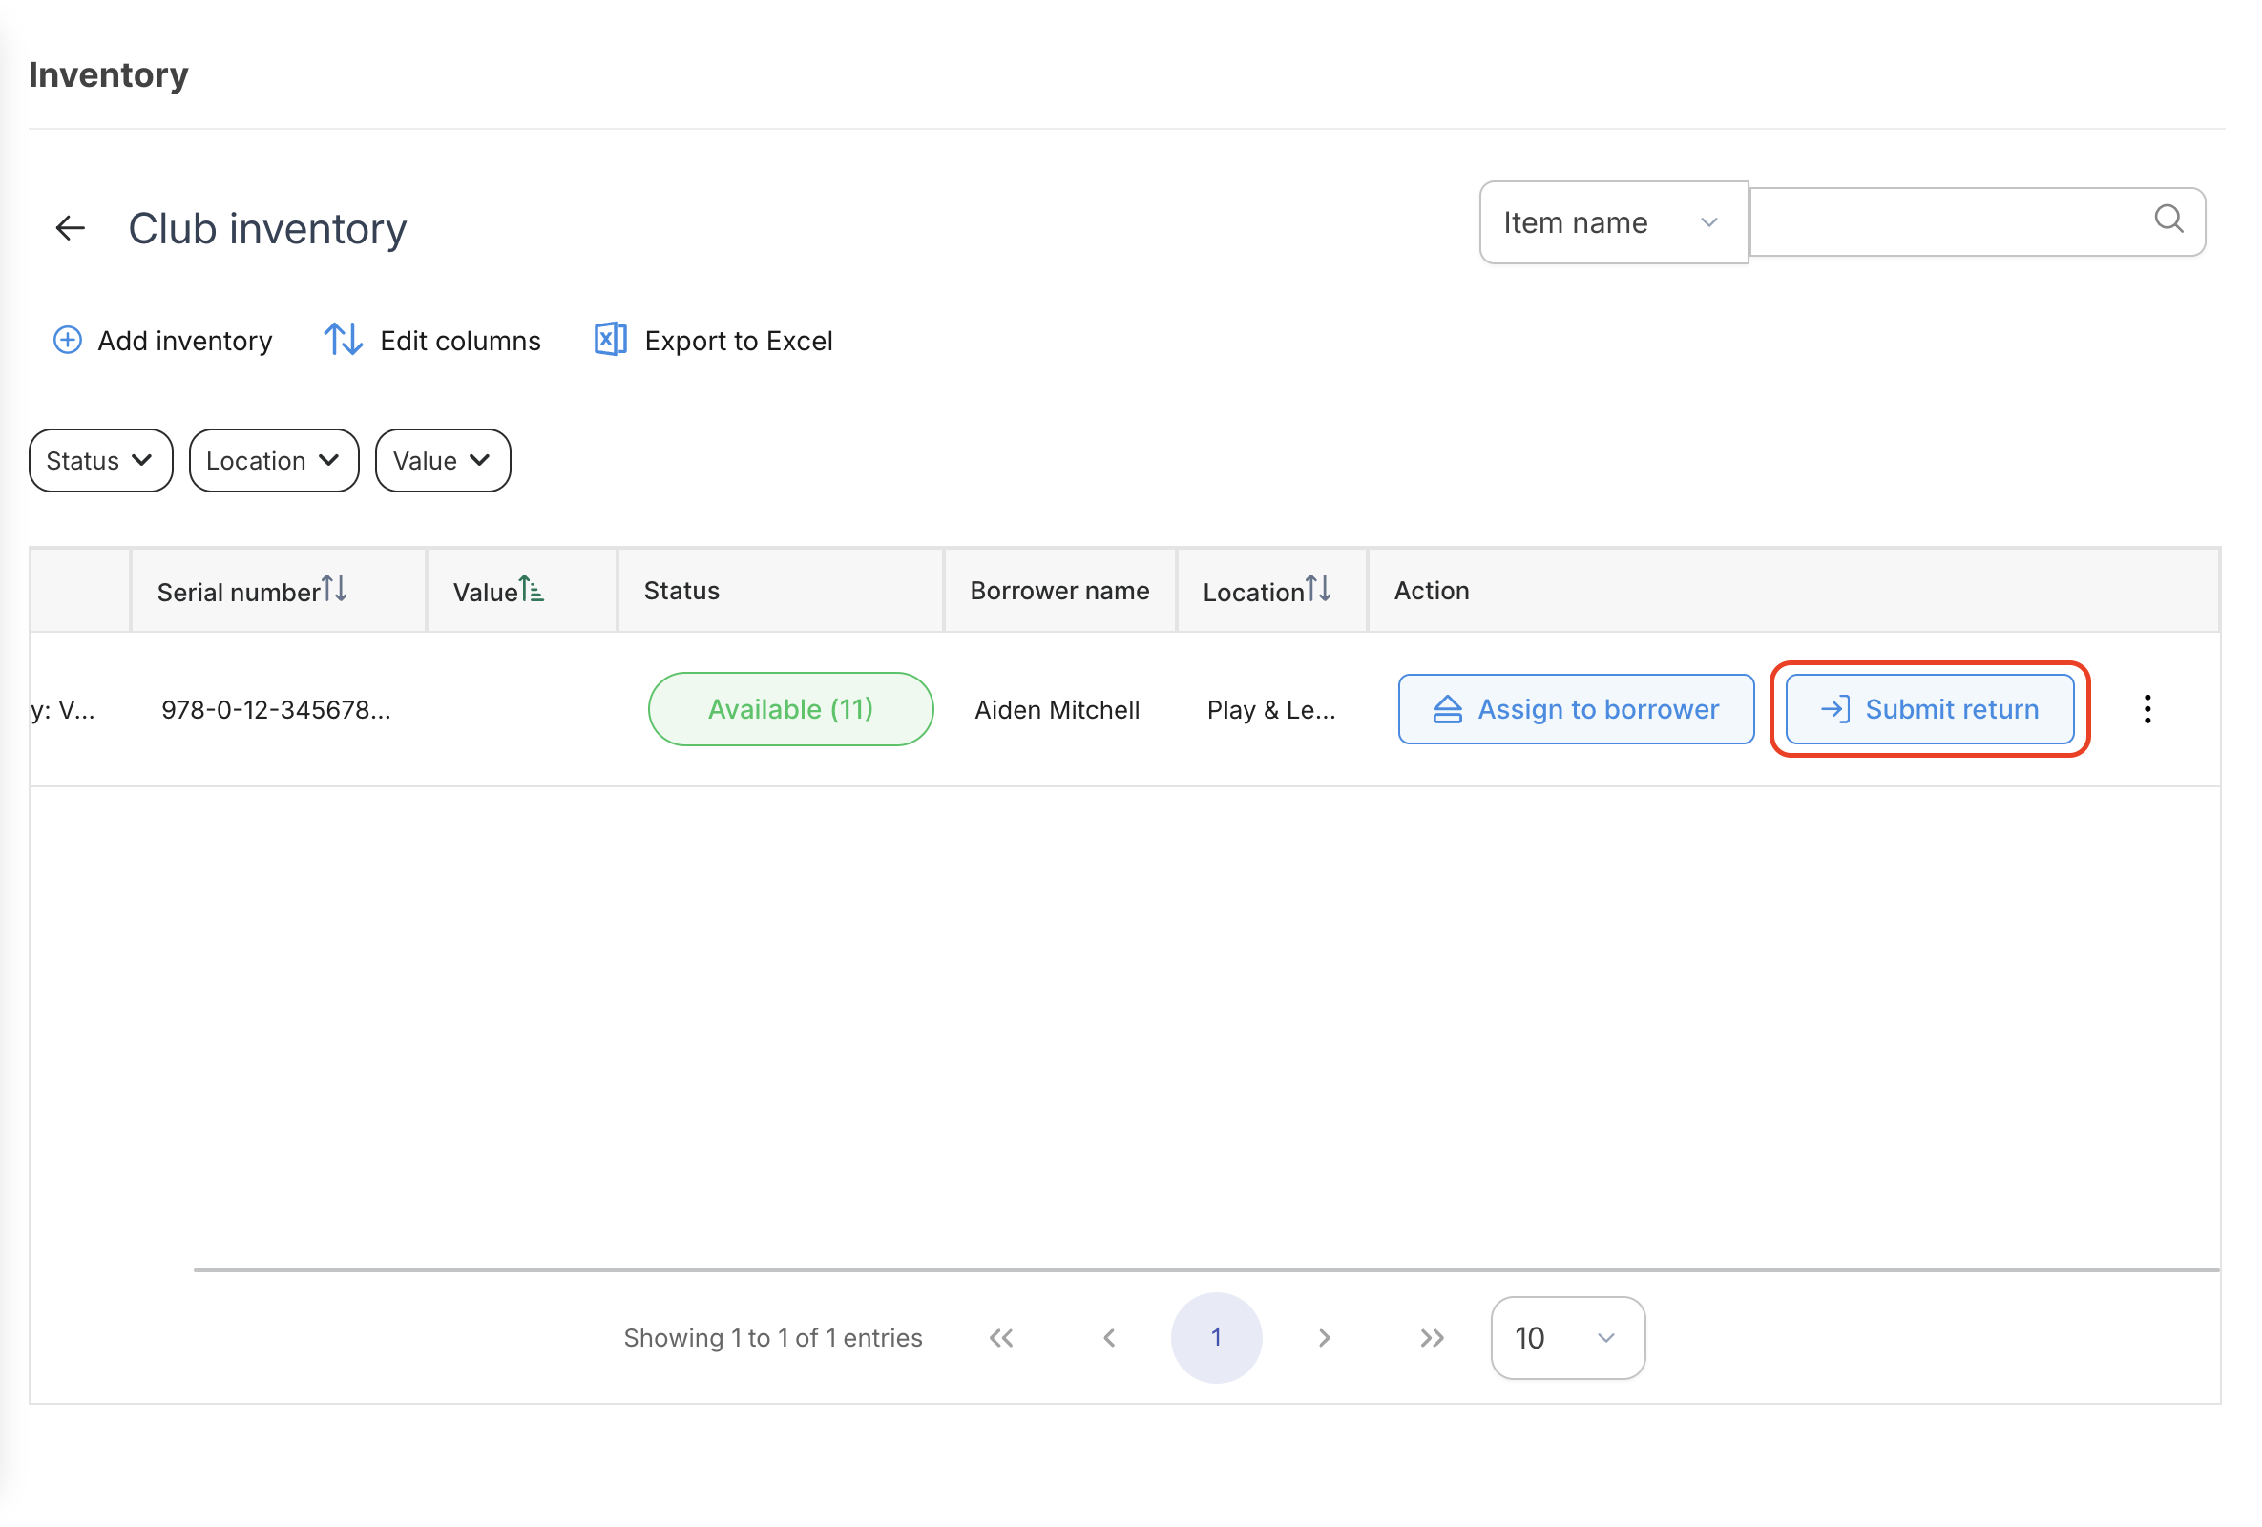Change rows per page from 10

tap(1567, 1338)
